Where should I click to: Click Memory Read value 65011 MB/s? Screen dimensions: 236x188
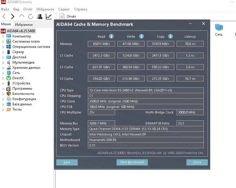101,44
